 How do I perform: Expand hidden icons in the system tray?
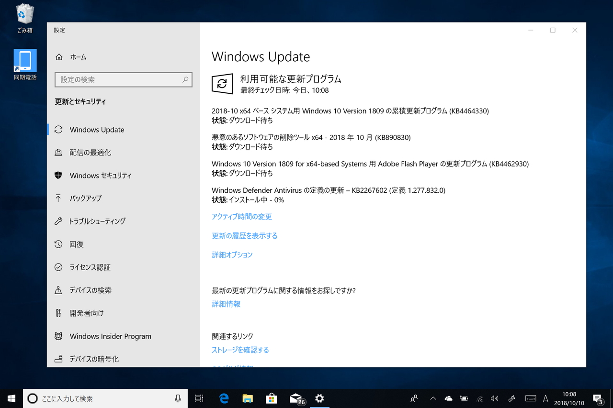tap(432, 398)
